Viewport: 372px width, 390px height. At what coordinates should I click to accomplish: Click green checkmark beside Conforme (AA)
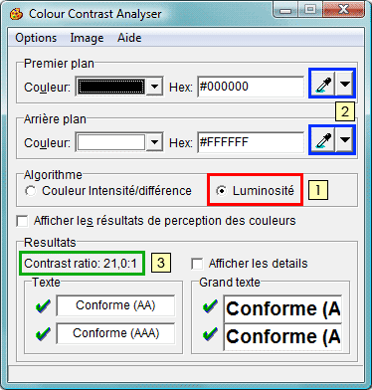(x=43, y=305)
